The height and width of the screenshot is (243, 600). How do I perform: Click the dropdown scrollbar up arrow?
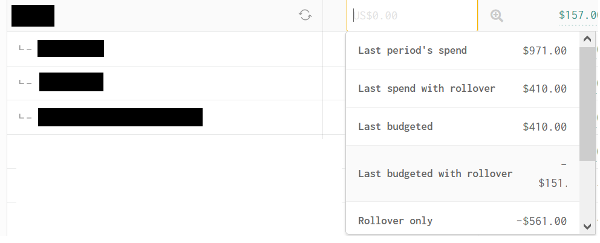(x=587, y=39)
